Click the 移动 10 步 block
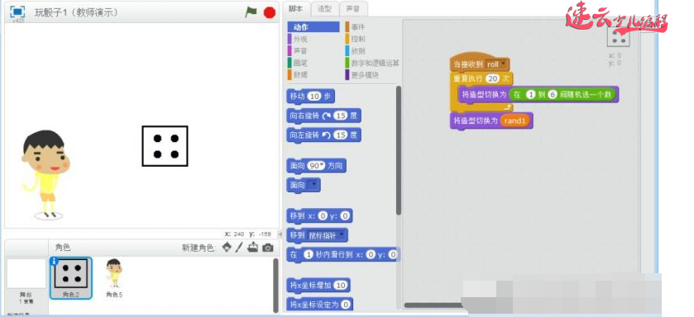 [311, 97]
